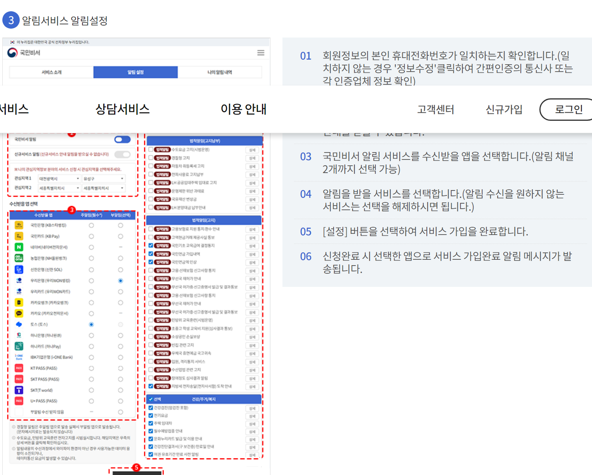
Task: Click the SKT T world icon
Action: (x=19, y=390)
